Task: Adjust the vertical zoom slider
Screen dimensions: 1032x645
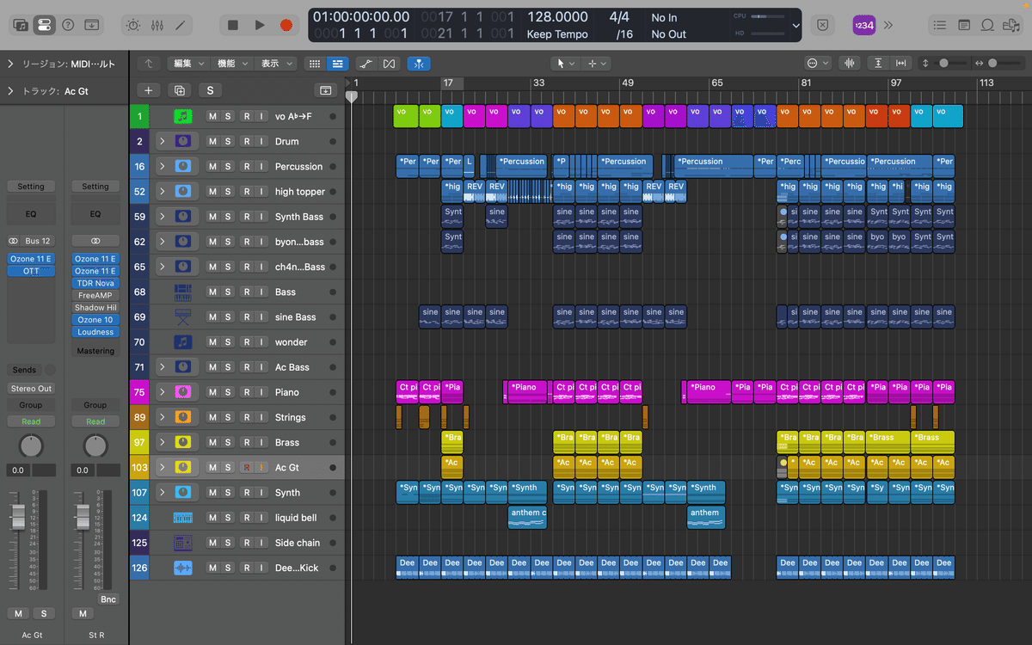Action: click(x=945, y=64)
